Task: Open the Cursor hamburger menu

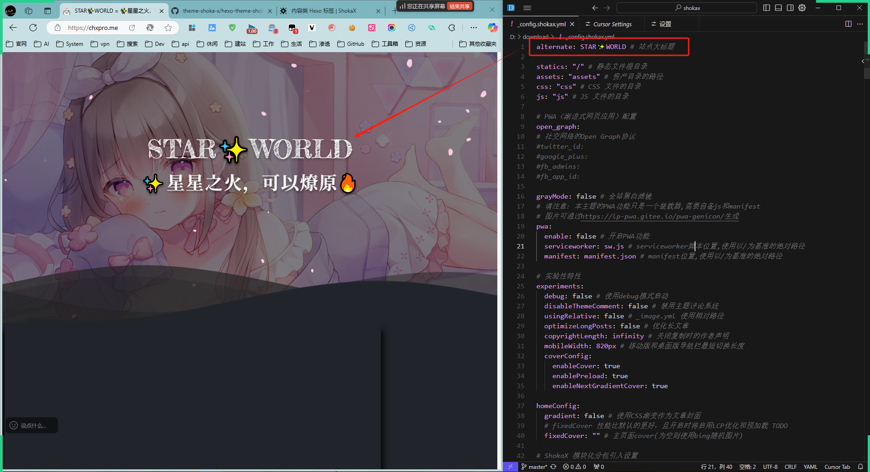Action: tap(527, 8)
